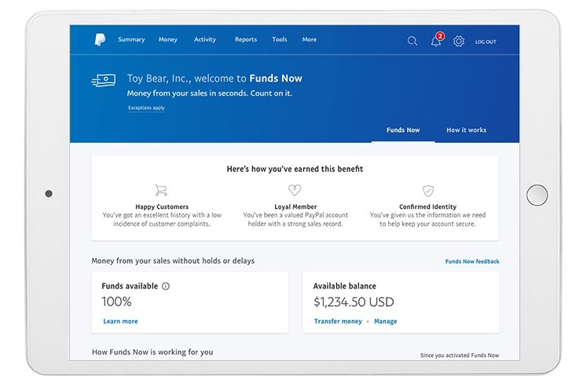
Task: Click the 100% funds available value
Action: click(x=116, y=301)
